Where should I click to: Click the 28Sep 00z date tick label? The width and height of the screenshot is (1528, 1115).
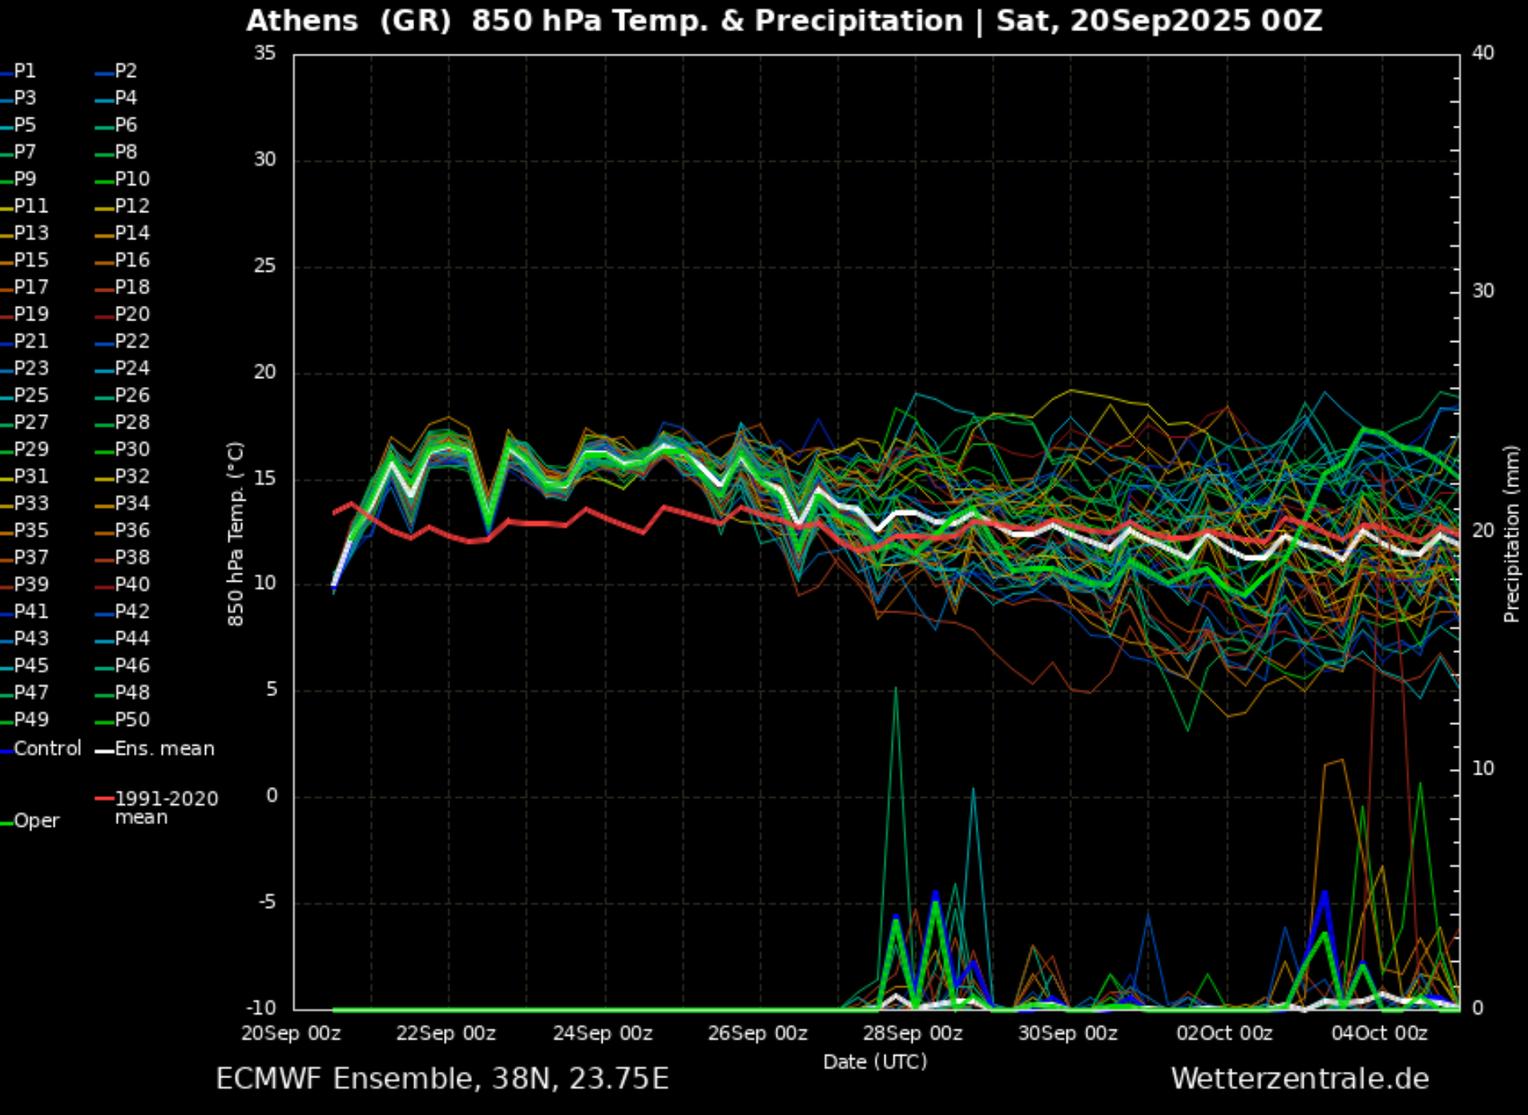point(913,1033)
